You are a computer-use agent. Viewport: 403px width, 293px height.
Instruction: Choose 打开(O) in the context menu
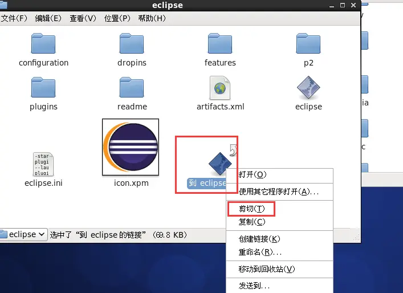click(280, 175)
